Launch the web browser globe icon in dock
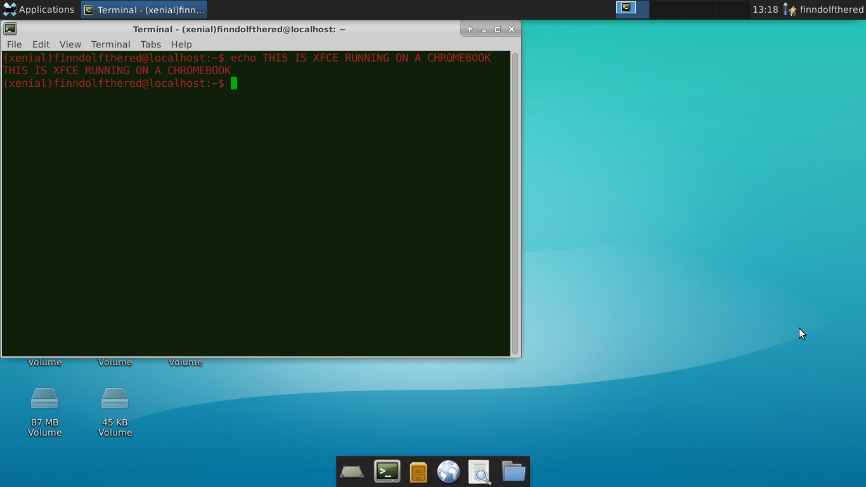This screenshot has height=487, width=866. click(449, 471)
